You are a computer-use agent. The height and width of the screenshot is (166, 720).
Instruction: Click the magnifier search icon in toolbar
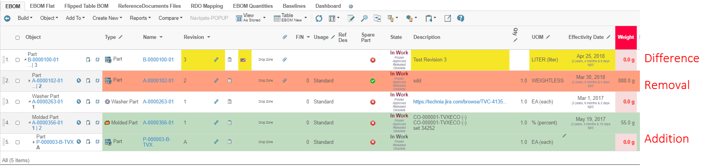click(x=364, y=18)
